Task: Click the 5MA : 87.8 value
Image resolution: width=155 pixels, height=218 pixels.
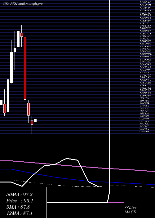Action: (x=18, y=207)
